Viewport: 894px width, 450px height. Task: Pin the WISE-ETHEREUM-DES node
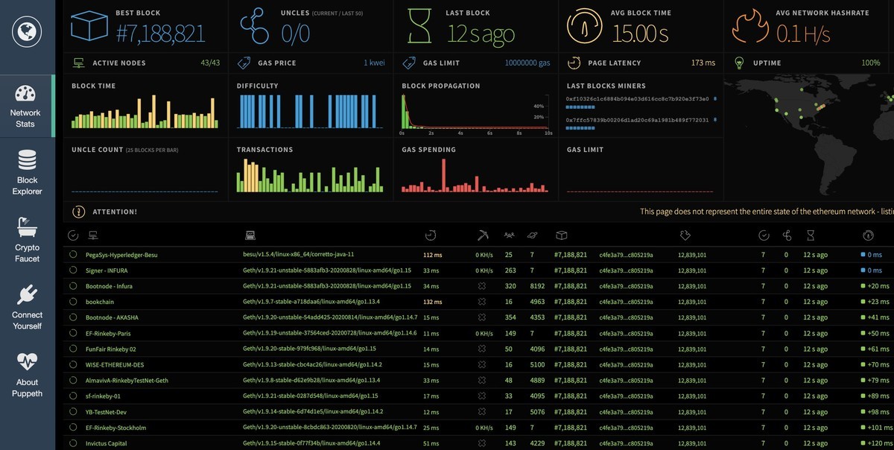pyautogui.click(x=73, y=364)
